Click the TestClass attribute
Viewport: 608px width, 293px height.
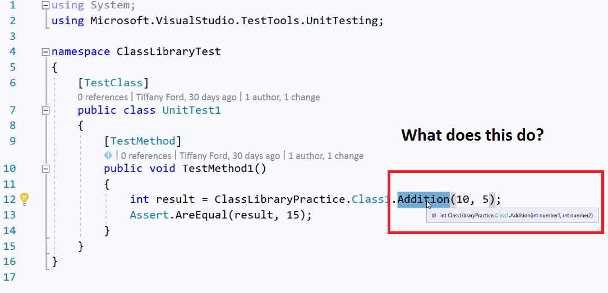[113, 83]
